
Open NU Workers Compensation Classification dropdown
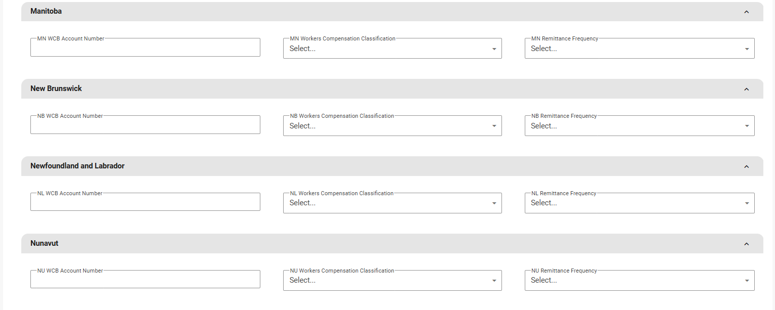pos(392,281)
